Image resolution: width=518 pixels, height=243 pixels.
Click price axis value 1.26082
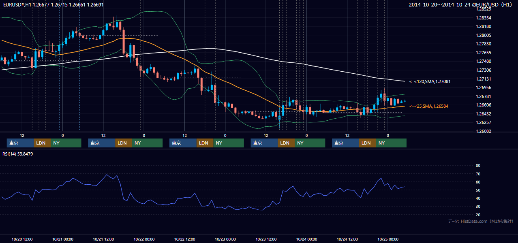point(483,131)
